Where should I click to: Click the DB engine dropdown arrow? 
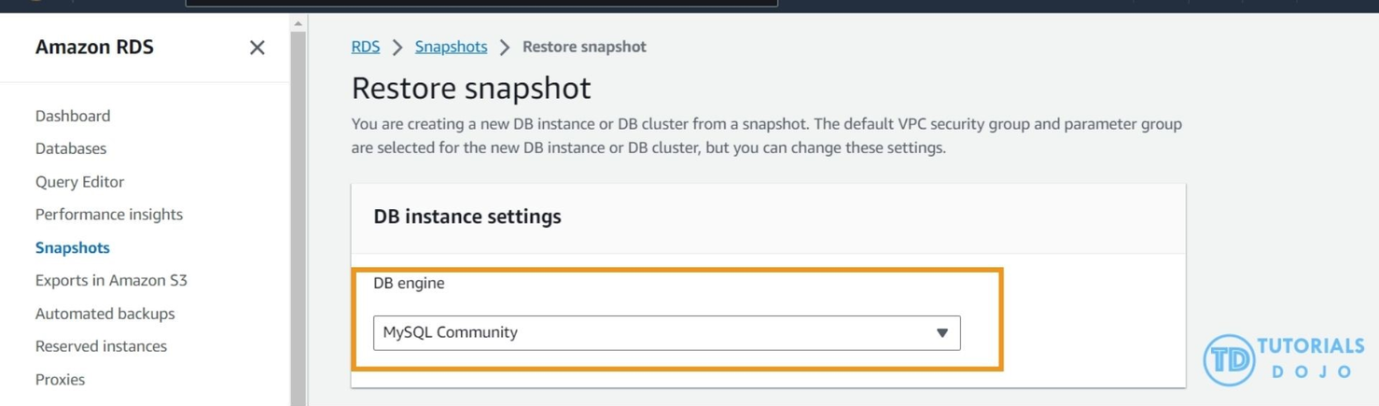click(x=941, y=333)
